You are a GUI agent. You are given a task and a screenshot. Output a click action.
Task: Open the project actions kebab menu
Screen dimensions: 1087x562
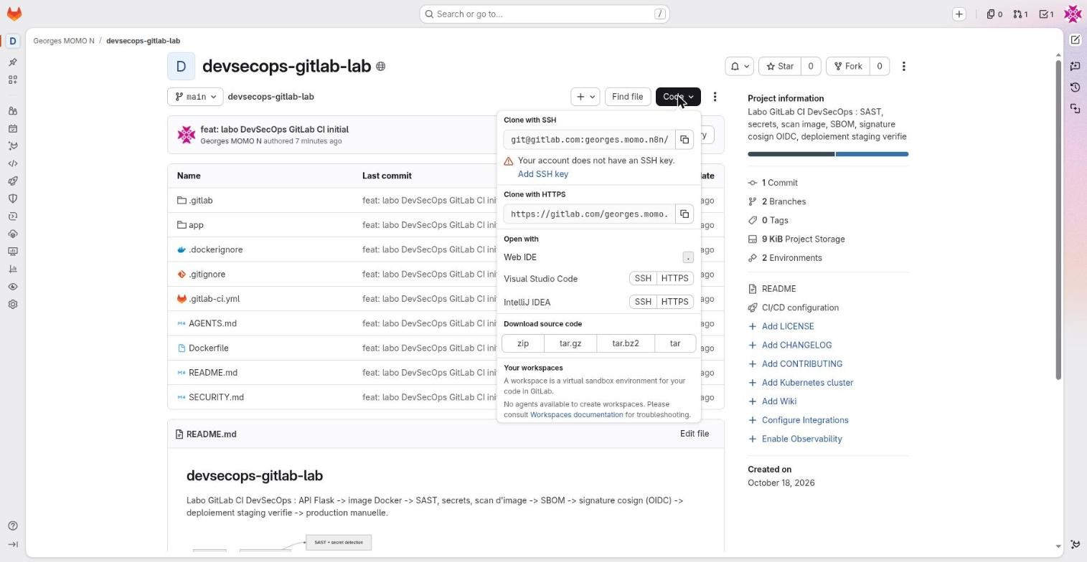click(x=903, y=66)
